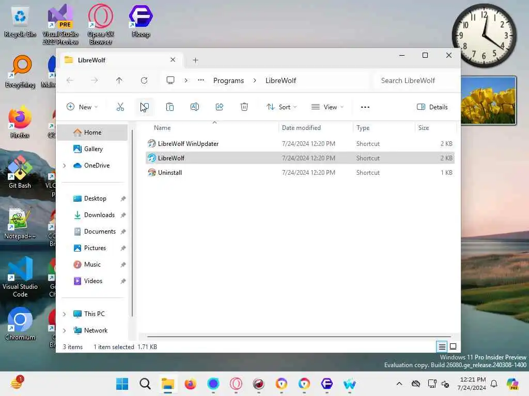Show hidden system tray icons chevron
Screen dimensions: 529x396
point(399,384)
